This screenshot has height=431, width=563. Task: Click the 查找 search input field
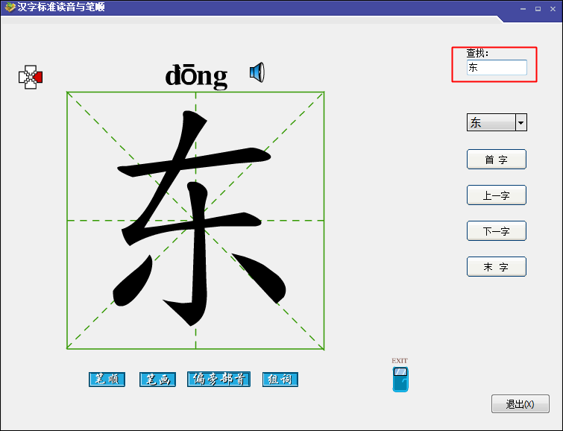point(497,68)
